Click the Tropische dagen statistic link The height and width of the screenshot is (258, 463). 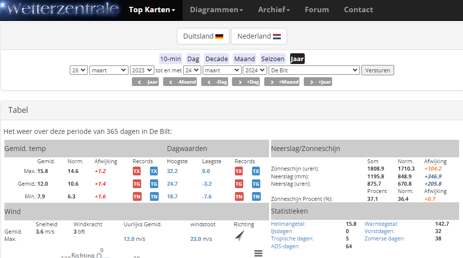pyautogui.click(x=293, y=238)
